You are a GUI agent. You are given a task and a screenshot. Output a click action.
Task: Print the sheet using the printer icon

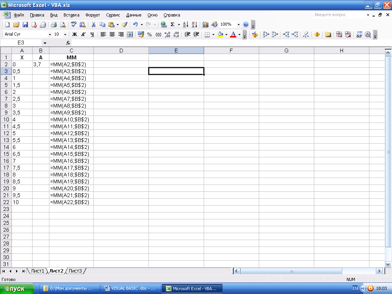click(x=54, y=24)
